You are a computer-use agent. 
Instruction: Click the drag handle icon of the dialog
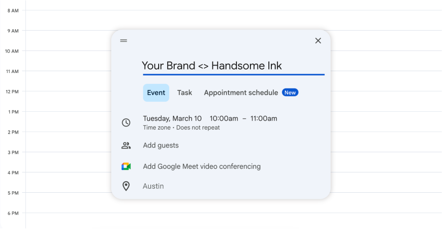pos(123,41)
